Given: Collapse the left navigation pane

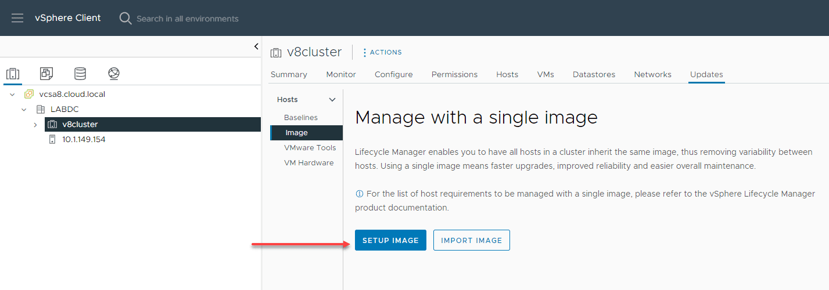Looking at the screenshot, I should (256, 47).
